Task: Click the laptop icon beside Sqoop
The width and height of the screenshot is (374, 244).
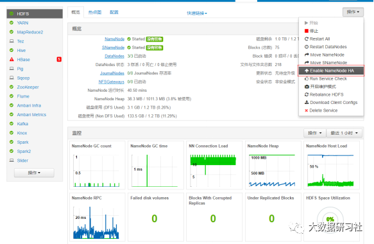Action: coord(12,78)
